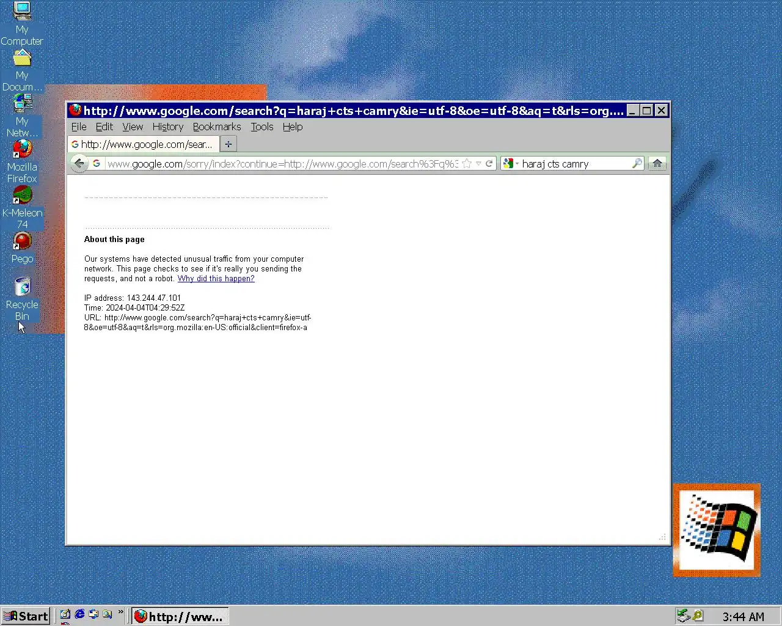
Task: Click the taskbar clock showing 3:44 AM
Action: pos(743,617)
